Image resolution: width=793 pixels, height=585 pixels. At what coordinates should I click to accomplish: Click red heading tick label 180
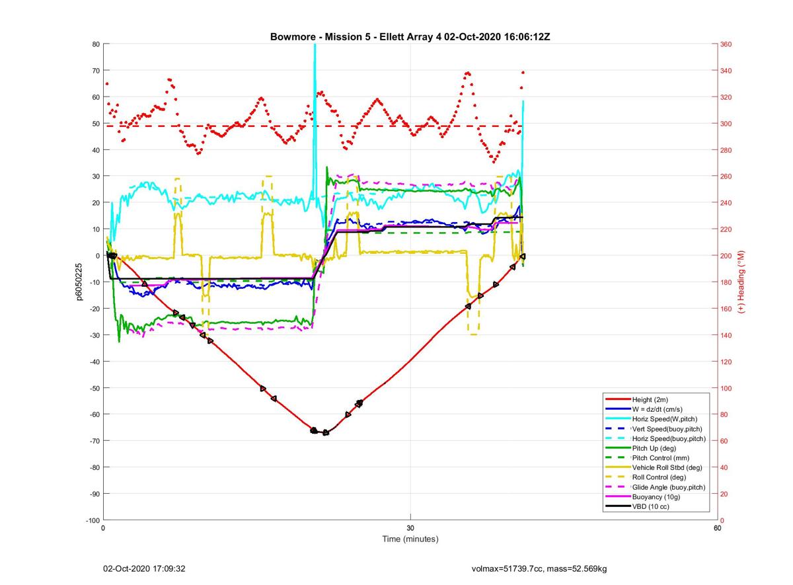click(726, 282)
